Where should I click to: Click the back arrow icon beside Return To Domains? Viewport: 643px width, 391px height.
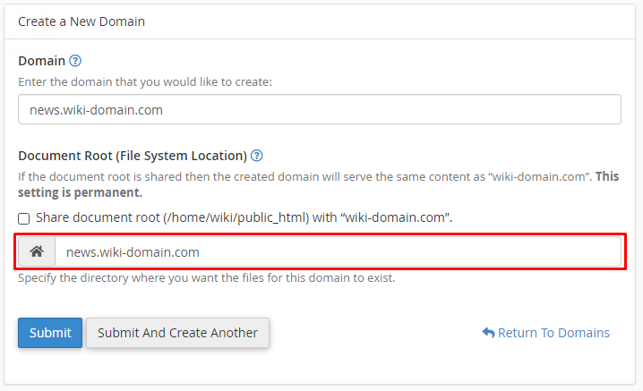[x=488, y=333]
